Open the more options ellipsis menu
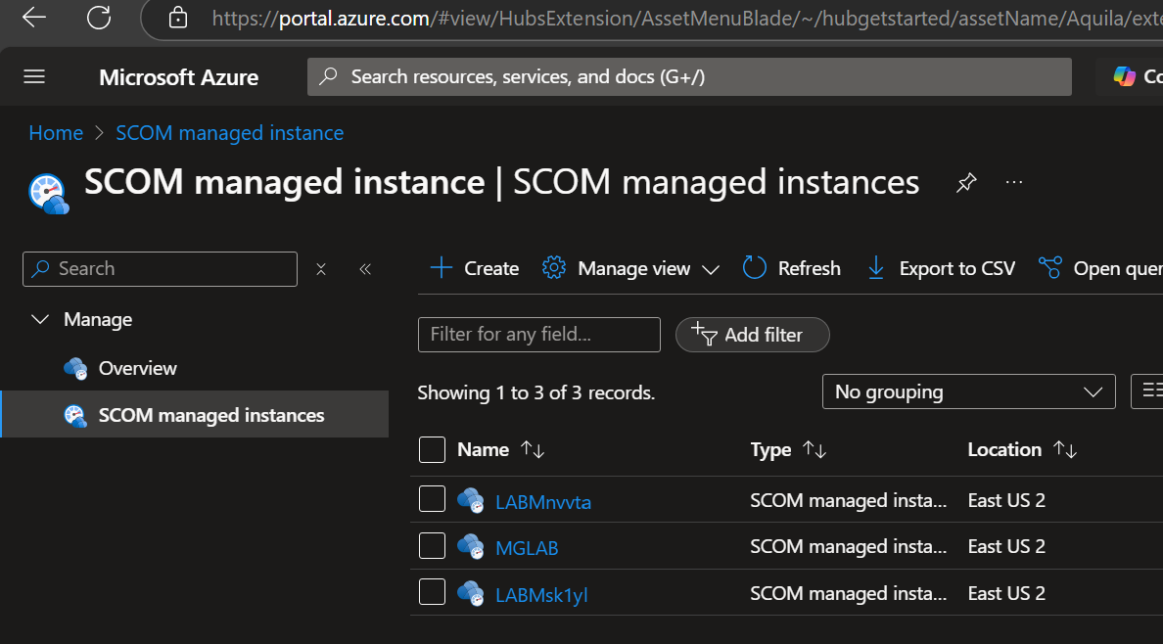This screenshot has width=1163, height=644. [1014, 182]
